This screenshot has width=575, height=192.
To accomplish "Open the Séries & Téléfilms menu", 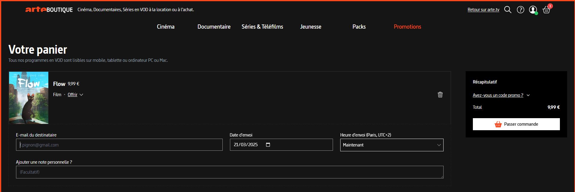I will tap(262, 27).
